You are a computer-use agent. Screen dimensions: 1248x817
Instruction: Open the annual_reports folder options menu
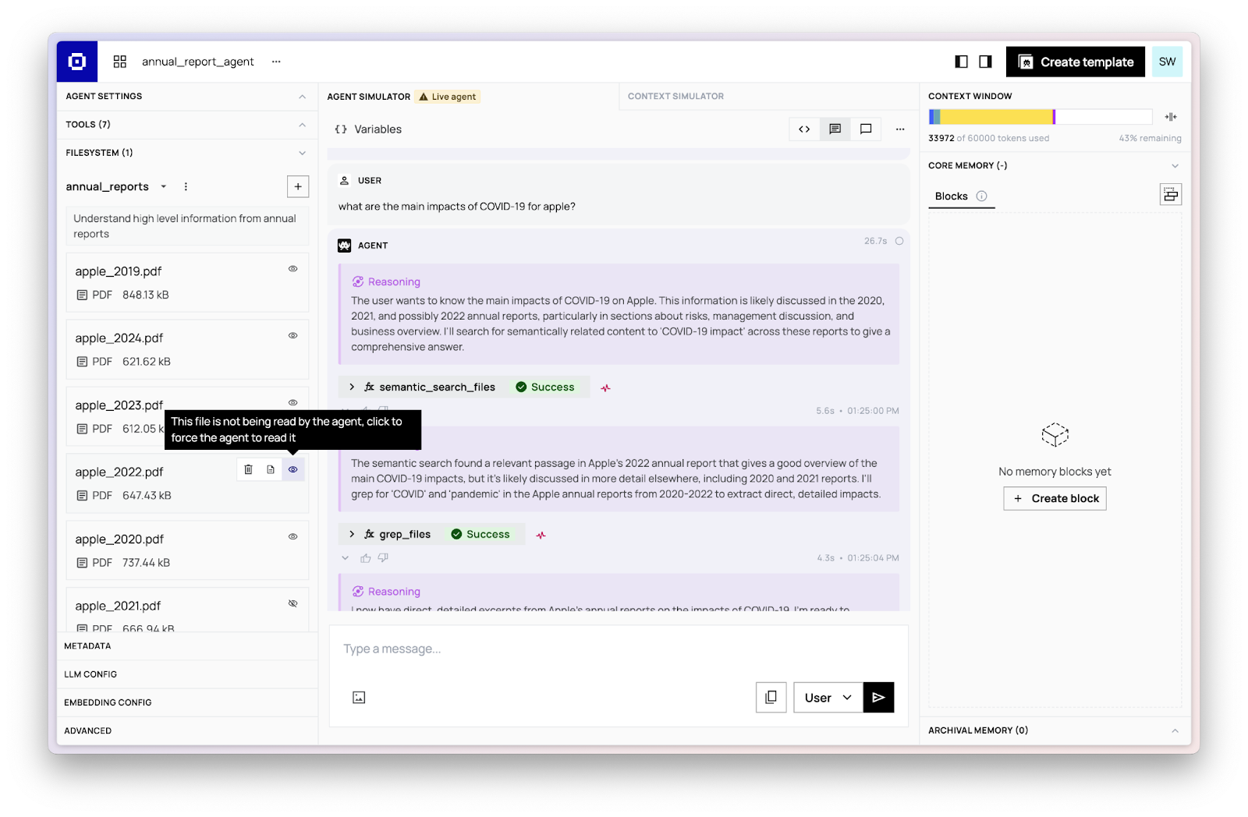pyautogui.click(x=186, y=186)
